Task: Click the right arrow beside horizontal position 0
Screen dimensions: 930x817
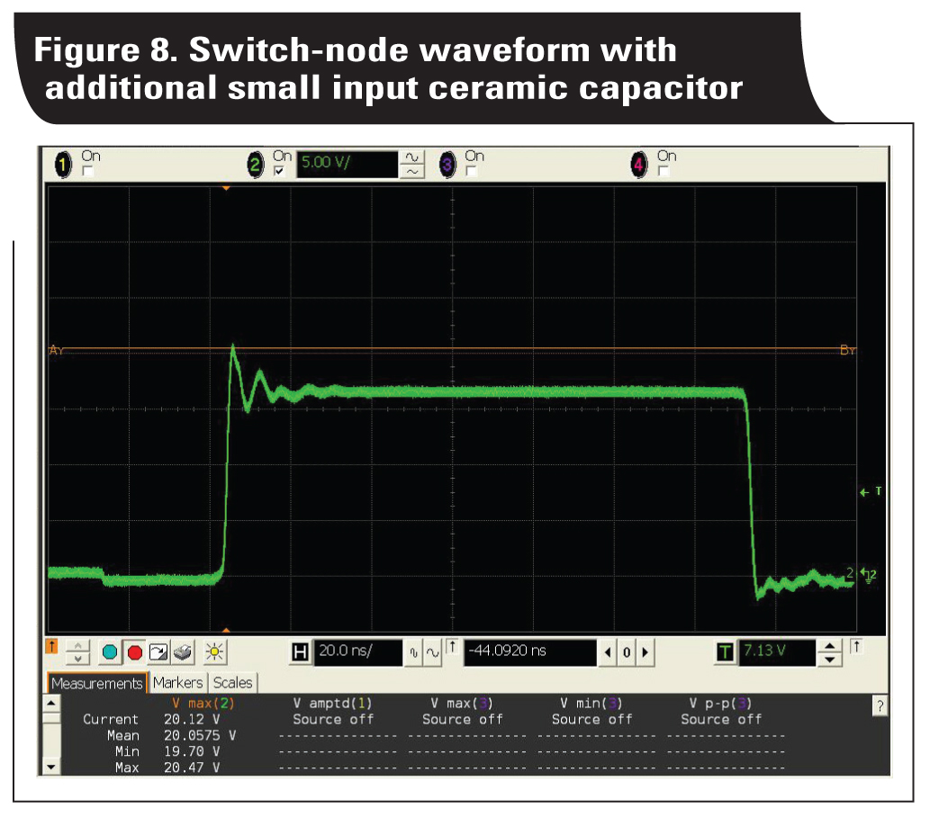Action: click(x=645, y=653)
